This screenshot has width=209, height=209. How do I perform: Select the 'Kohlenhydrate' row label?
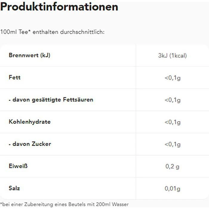click(30, 122)
